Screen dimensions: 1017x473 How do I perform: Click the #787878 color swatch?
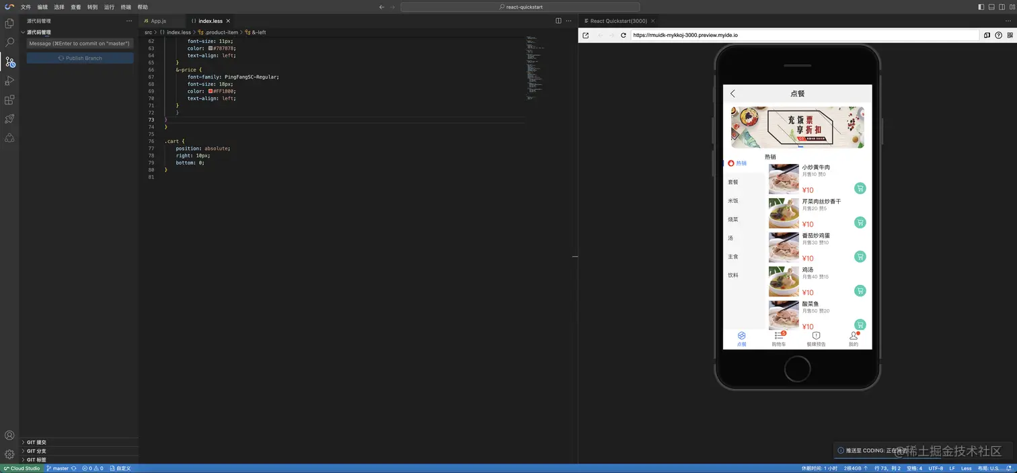click(211, 48)
